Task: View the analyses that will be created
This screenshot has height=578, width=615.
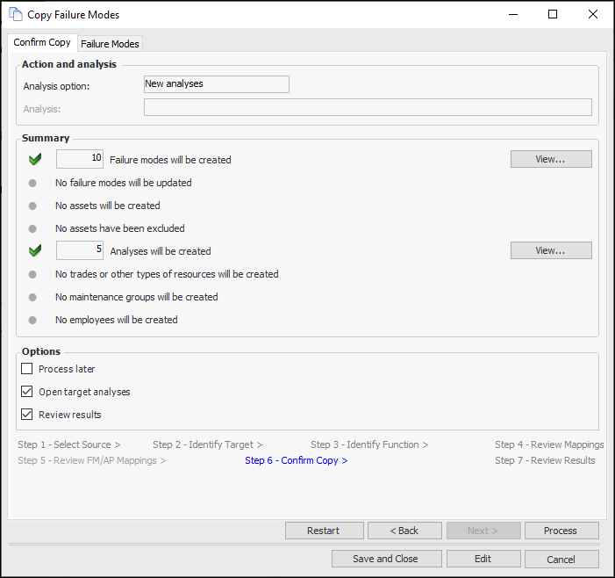Action: tap(551, 250)
